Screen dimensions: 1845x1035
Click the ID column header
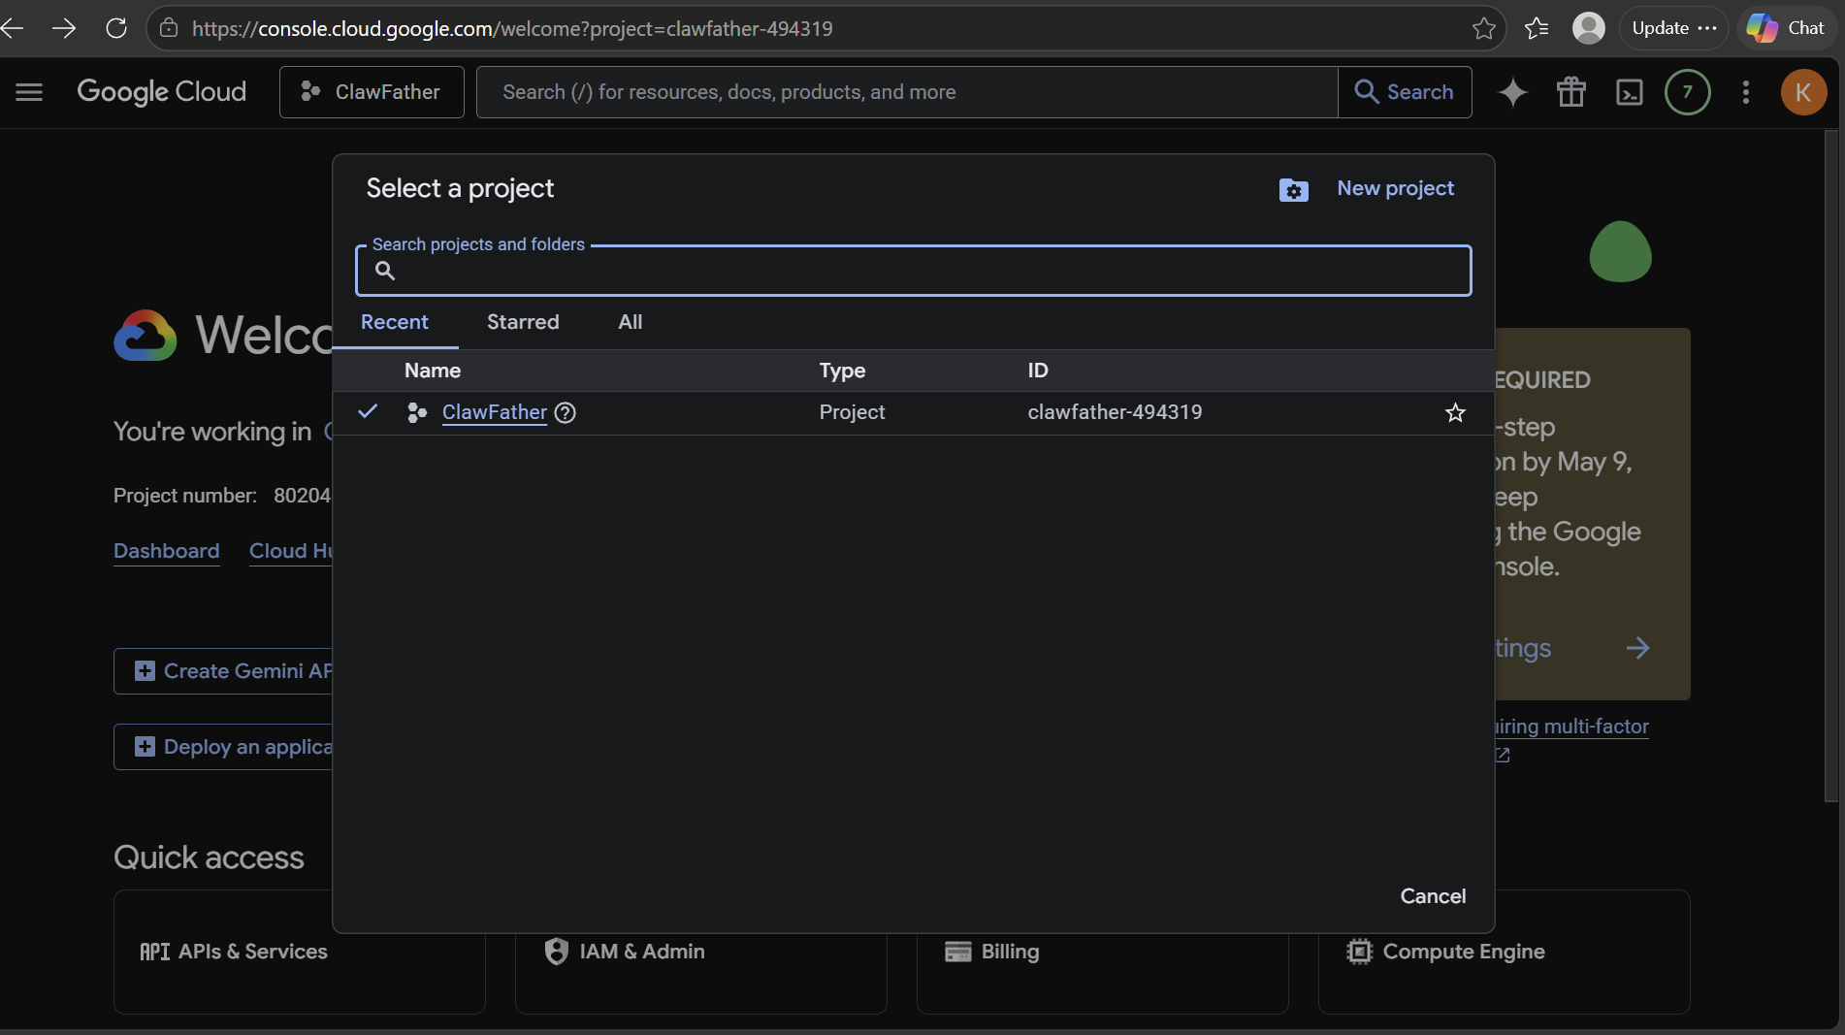coord(1038,371)
